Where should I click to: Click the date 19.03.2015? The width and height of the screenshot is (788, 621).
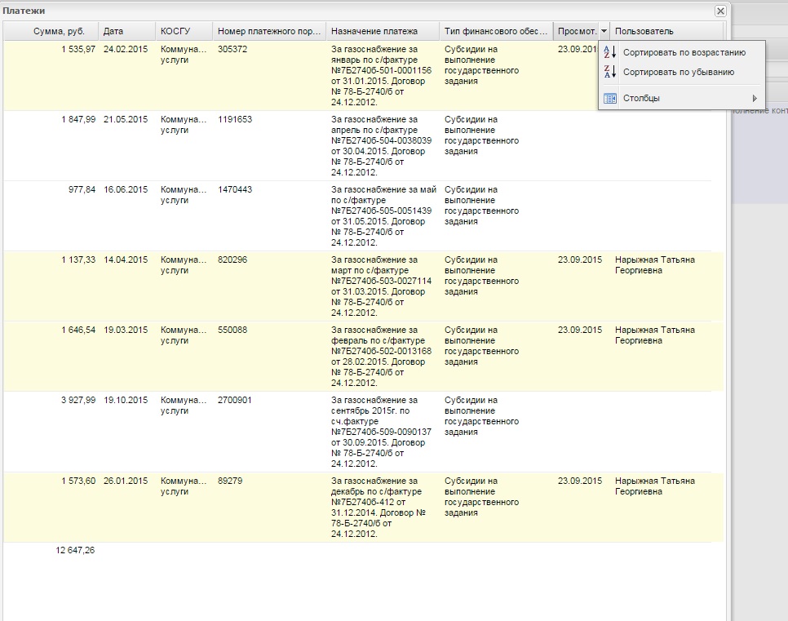point(126,330)
